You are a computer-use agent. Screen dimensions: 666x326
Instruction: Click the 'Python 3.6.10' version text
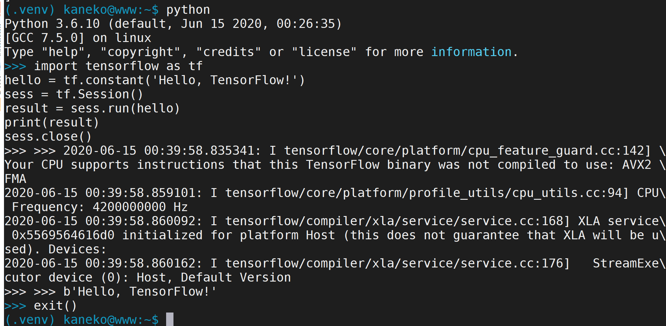(x=52, y=24)
